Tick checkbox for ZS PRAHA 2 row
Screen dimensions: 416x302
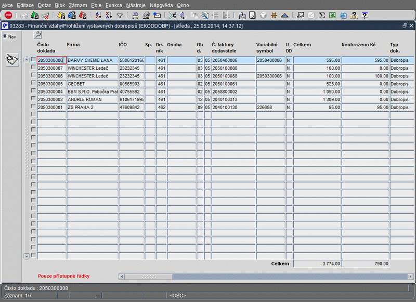(x=33, y=107)
